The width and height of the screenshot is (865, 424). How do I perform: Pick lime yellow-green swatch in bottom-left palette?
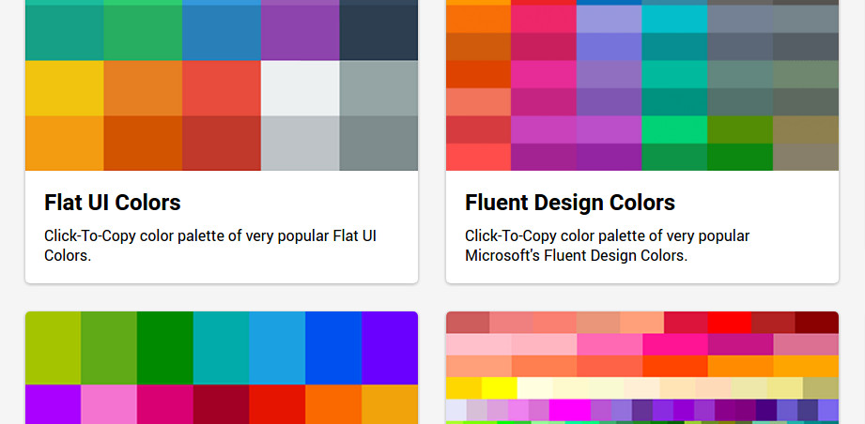pyautogui.click(x=53, y=348)
